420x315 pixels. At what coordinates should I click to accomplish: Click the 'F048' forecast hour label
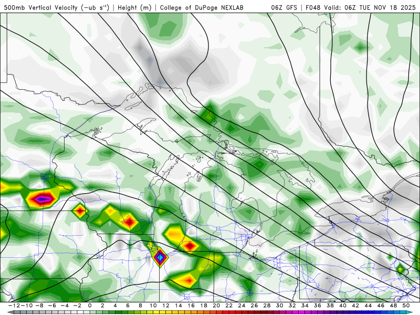tap(313, 7)
